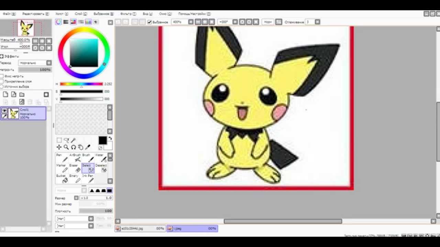Click the navigator thumbnail preview
Image resolution: width=440 pixels, height=247 pixels.
(26, 28)
